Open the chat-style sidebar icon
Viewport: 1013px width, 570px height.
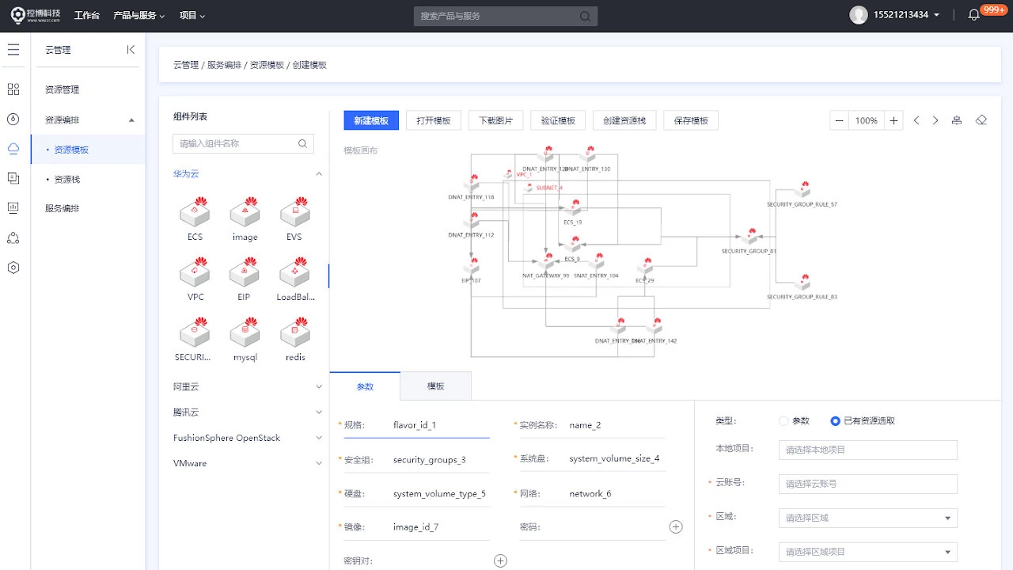tap(13, 179)
